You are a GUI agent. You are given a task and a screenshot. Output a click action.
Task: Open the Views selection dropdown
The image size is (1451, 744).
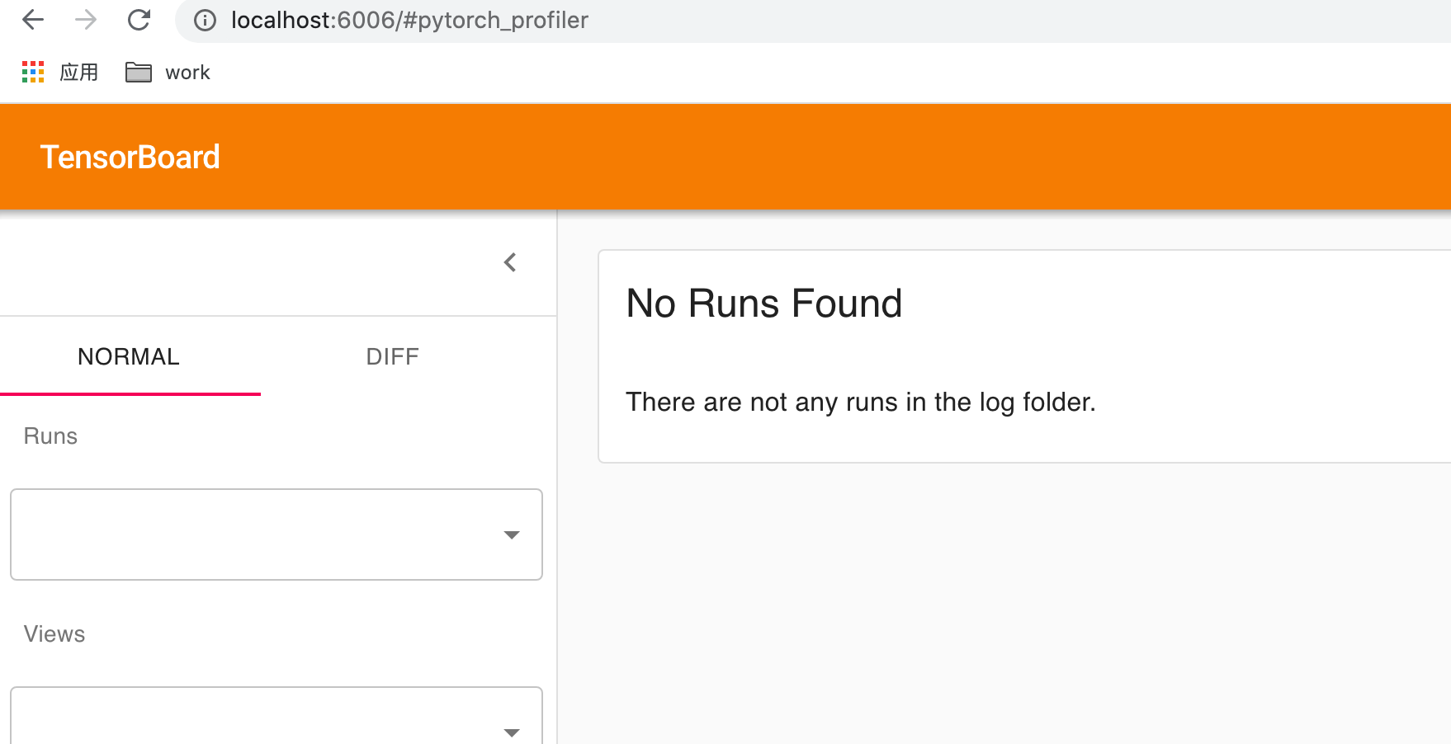(276, 716)
